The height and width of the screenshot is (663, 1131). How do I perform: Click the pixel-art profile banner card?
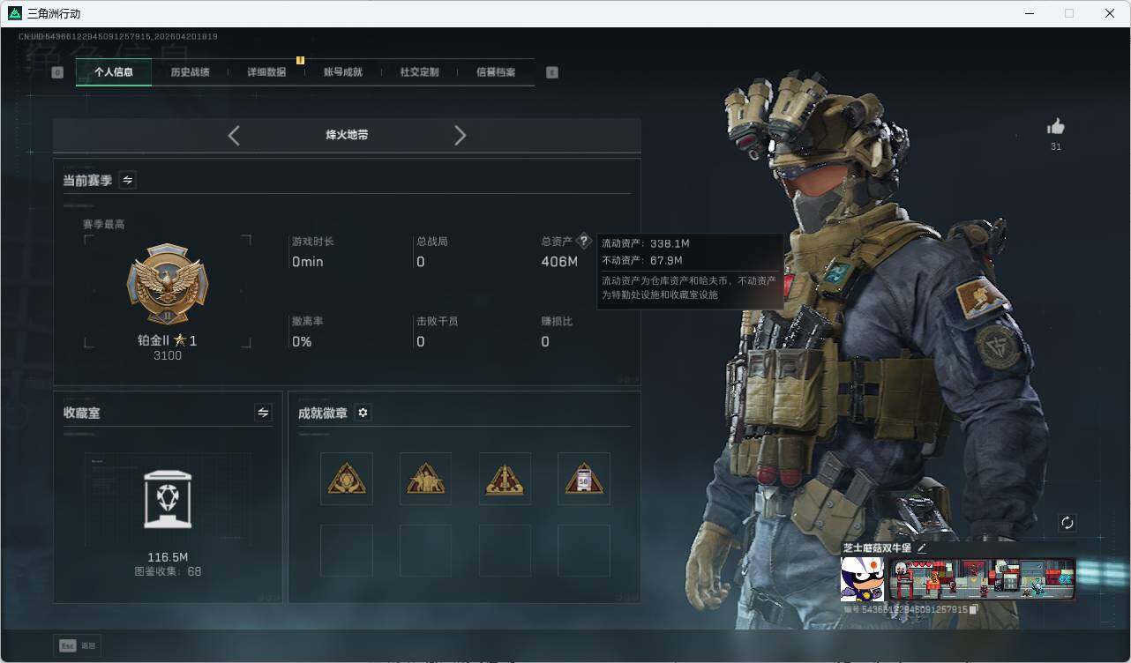click(x=981, y=579)
